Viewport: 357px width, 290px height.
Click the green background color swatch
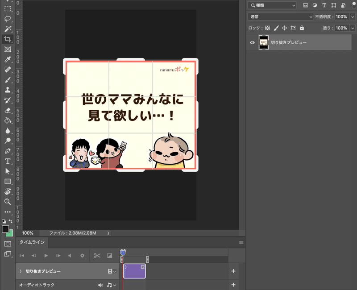coord(10,234)
